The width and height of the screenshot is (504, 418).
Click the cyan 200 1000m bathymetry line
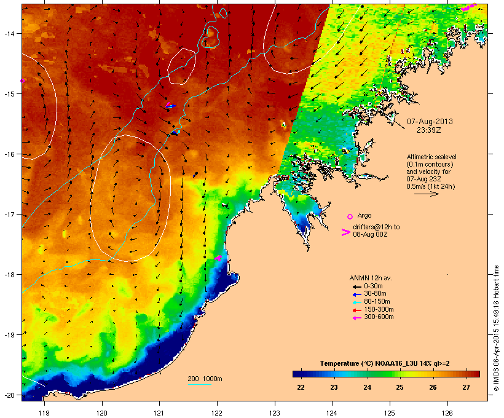click(199, 384)
